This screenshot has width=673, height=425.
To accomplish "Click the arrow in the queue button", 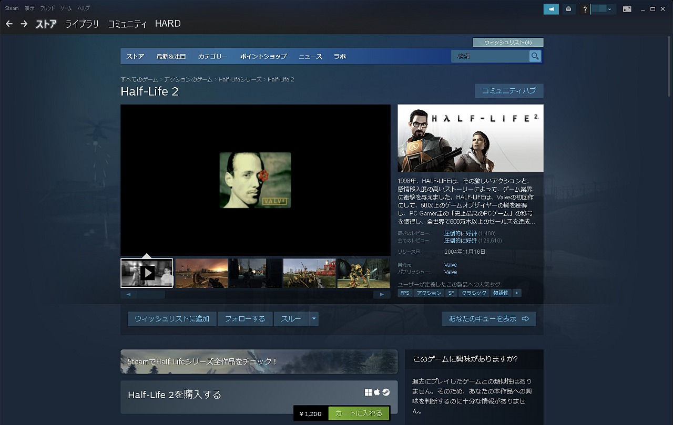I will click(x=525, y=319).
